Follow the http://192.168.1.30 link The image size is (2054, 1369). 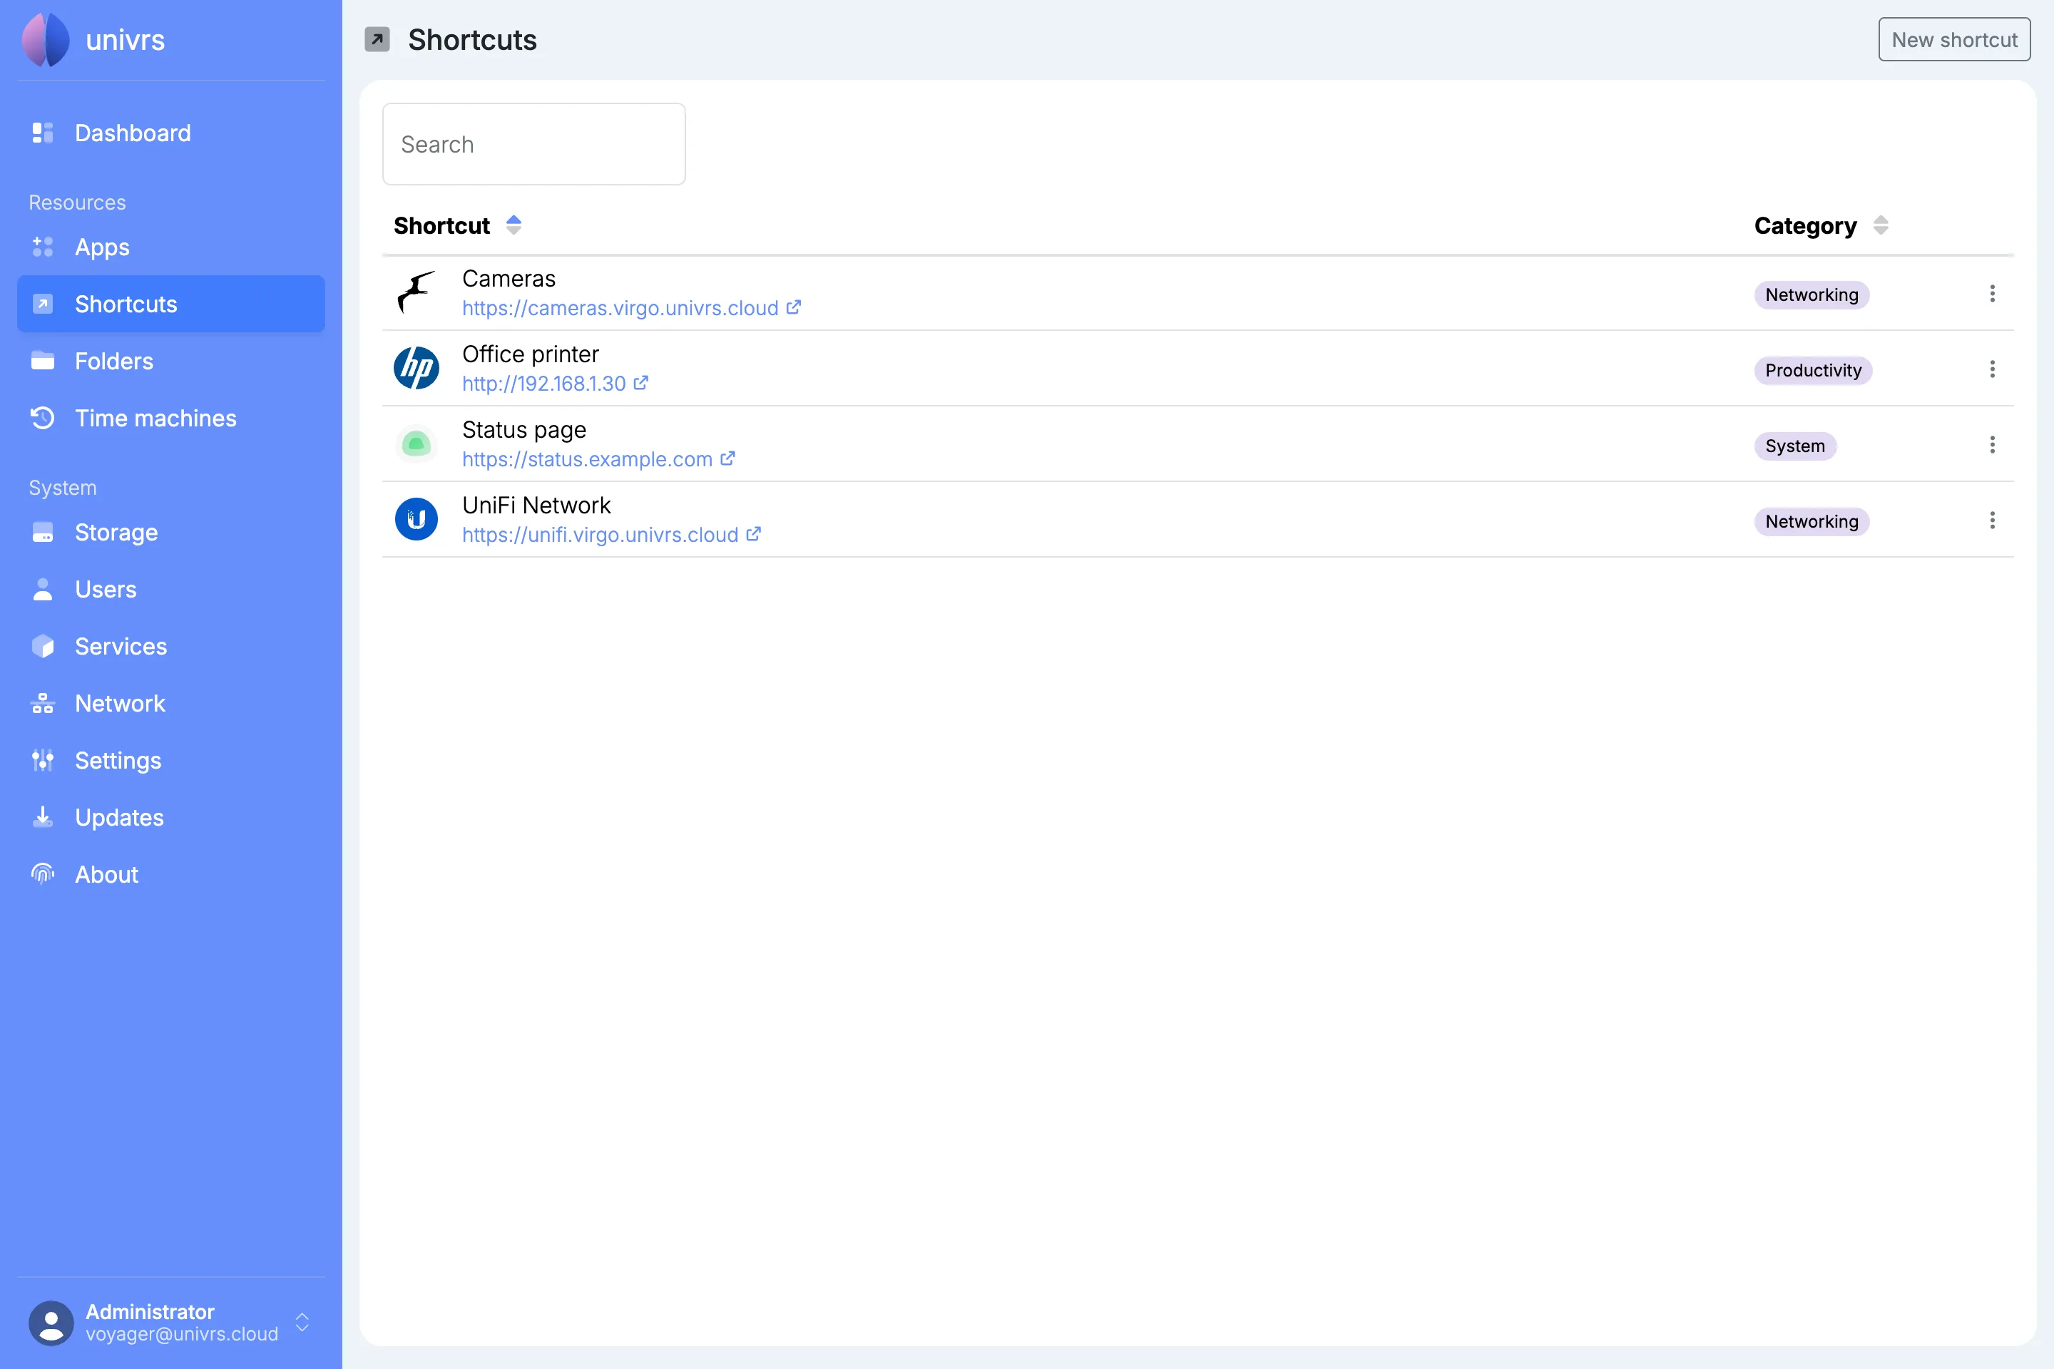click(x=544, y=384)
